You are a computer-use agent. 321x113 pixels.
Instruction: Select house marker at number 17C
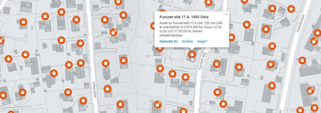coord(161,49)
